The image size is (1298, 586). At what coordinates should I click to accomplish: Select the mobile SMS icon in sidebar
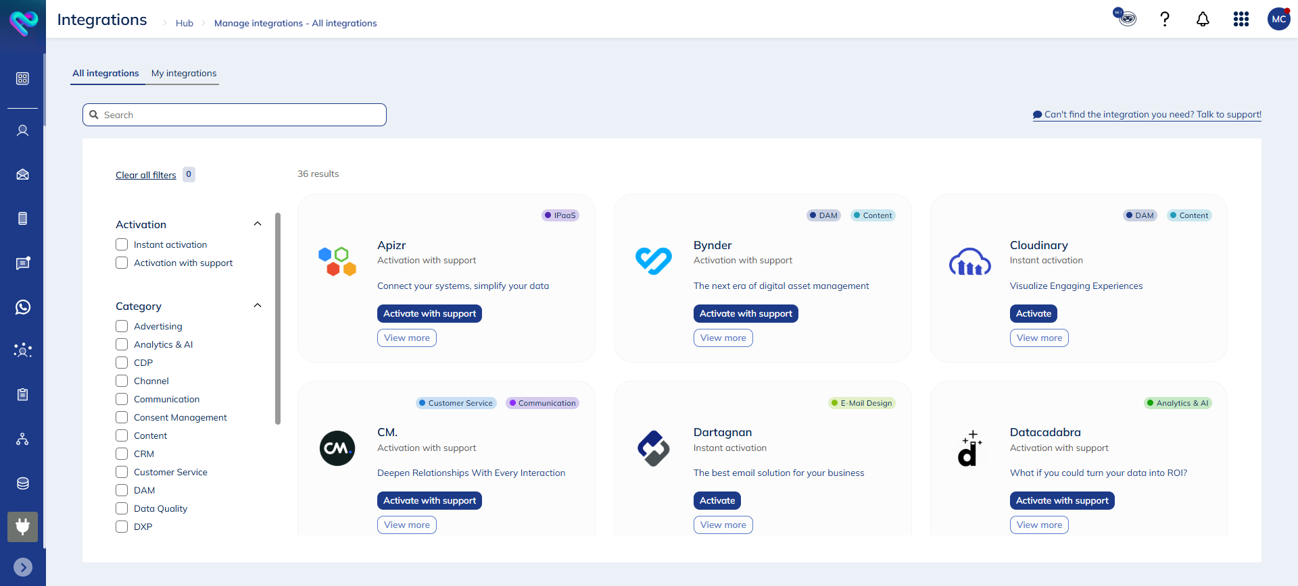(22, 218)
